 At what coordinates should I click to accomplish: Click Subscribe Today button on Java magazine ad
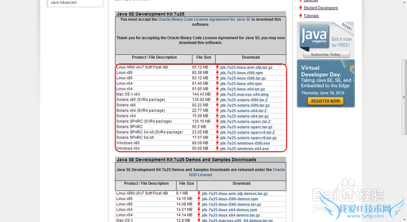326,55
